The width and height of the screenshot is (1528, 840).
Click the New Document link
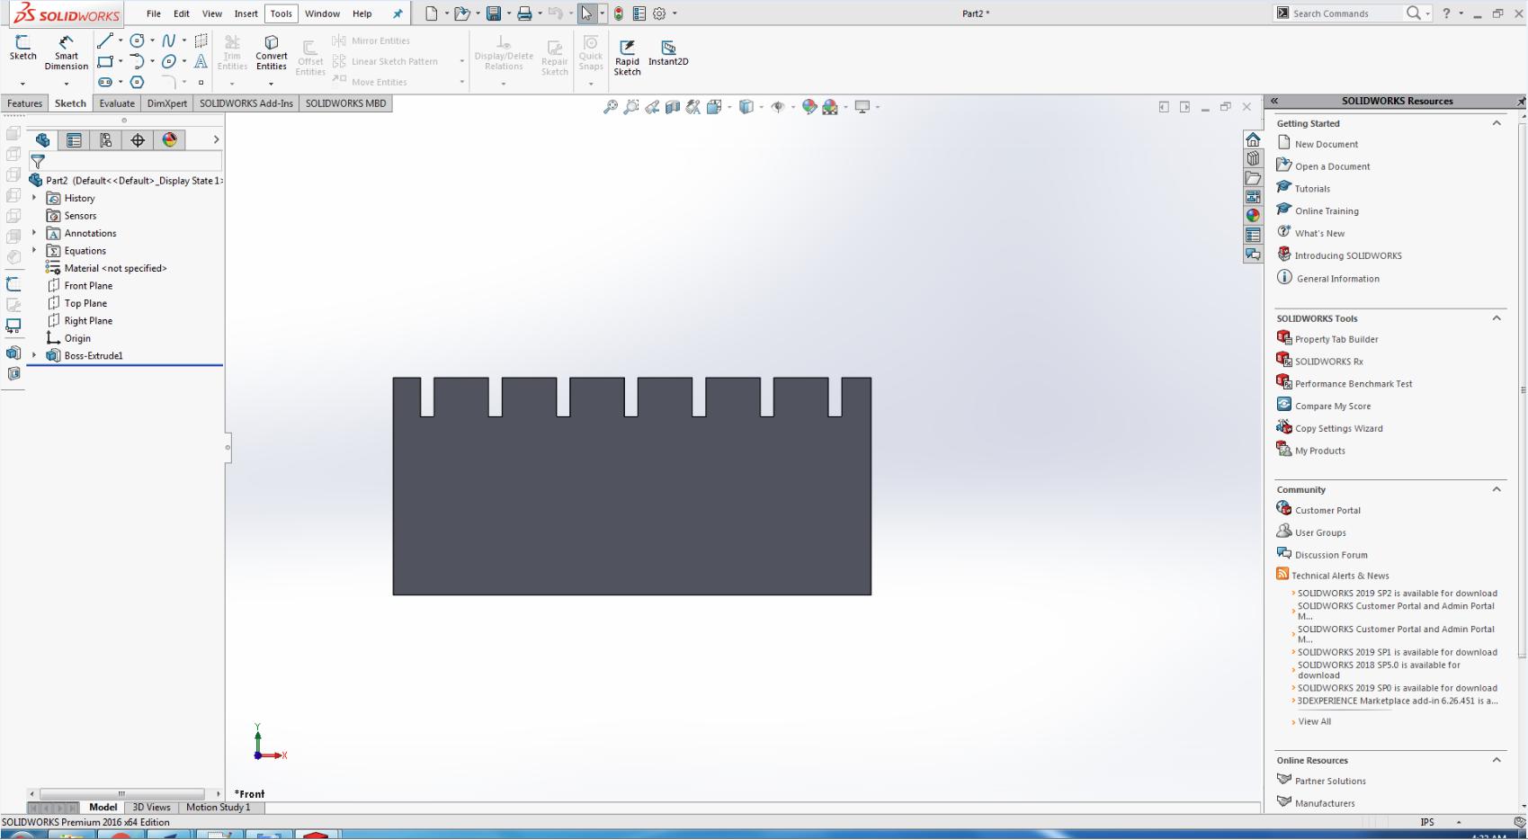click(1327, 144)
